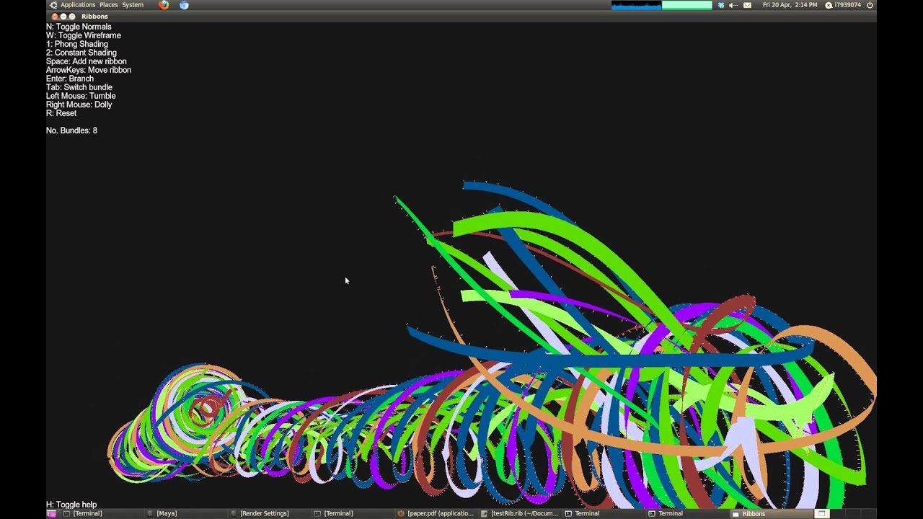Click the show desktop icon in bottom panel
Image resolution: width=923 pixels, height=519 pixels.
coord(51,514)
